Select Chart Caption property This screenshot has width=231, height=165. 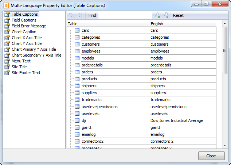pyautogui.click(x=24, y=32)
